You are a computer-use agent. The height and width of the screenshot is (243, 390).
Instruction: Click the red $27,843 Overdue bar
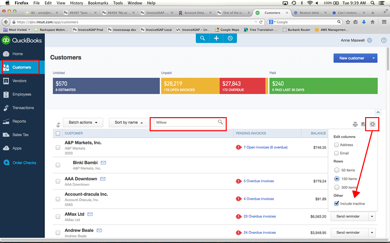pyautogui.click(x=242, y=86)
